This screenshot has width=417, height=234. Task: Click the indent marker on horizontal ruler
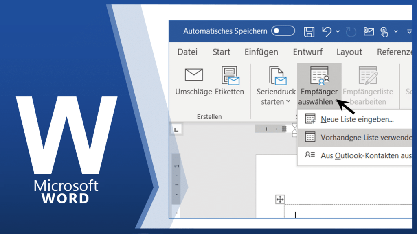(x=295, y=129)
